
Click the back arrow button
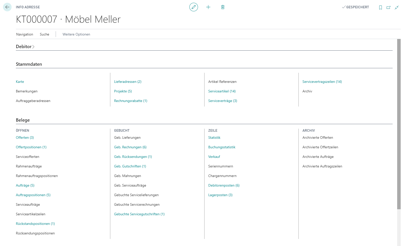(x=7, y=7)
